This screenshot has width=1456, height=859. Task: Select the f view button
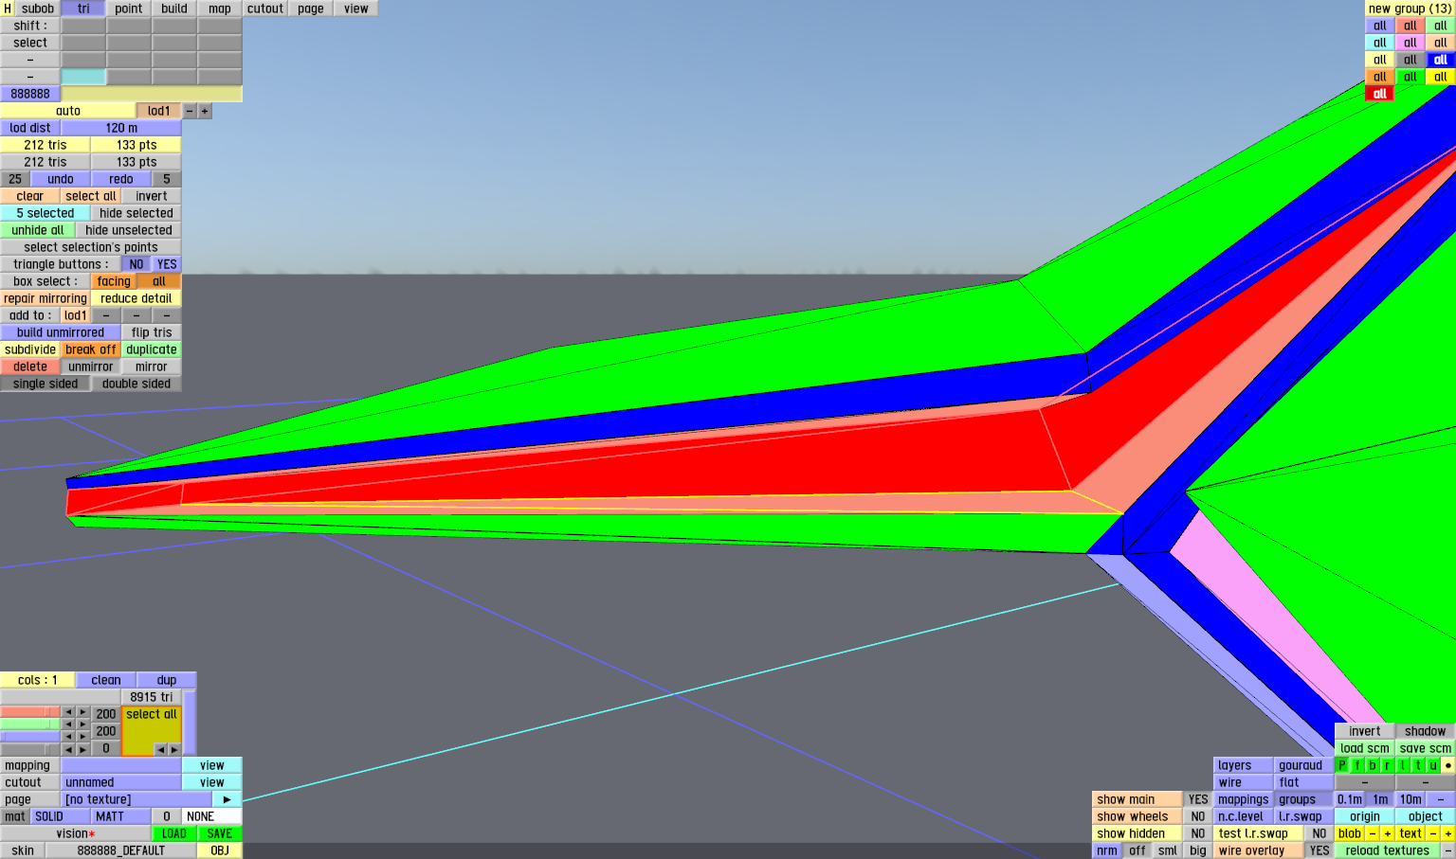pyautogui.click(x=1357, y=765)
